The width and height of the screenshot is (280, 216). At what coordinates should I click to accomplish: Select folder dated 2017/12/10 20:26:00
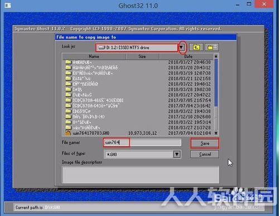click(138, 117)
